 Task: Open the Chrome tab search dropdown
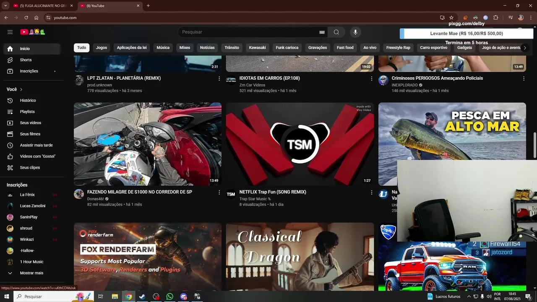click(5, 5)
